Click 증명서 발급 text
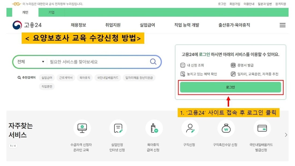 tap(245, 65)
